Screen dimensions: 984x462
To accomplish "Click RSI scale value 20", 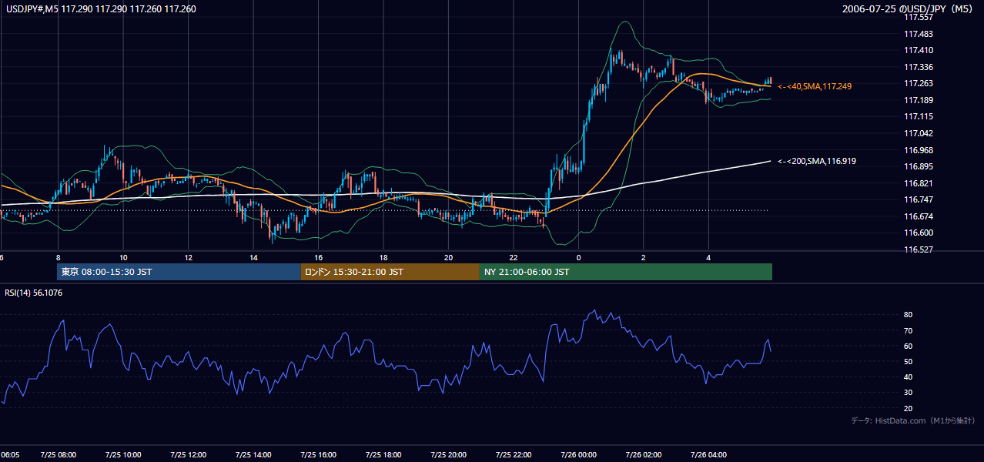I will click(x=909, y=408).
